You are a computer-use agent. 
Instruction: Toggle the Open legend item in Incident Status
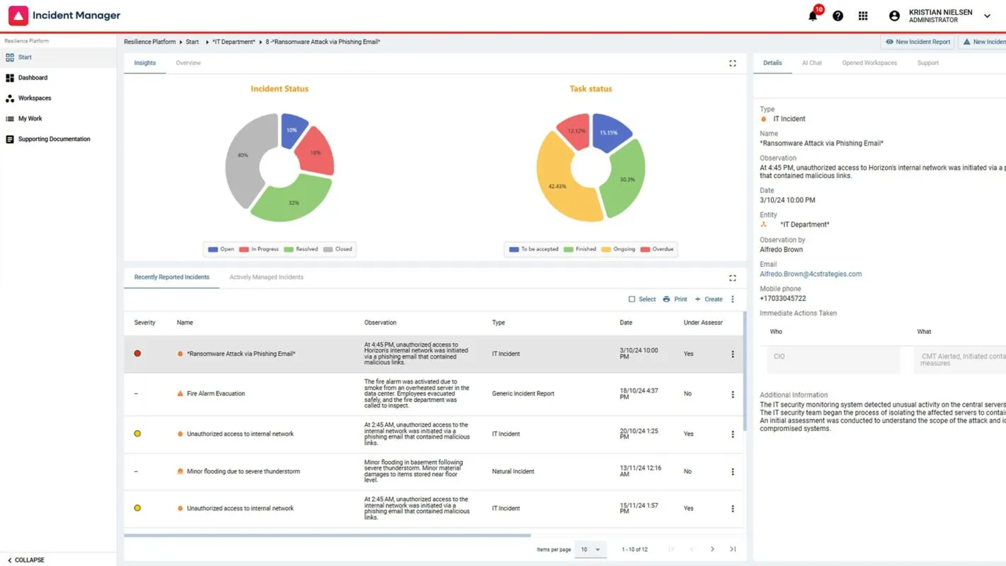221,249
